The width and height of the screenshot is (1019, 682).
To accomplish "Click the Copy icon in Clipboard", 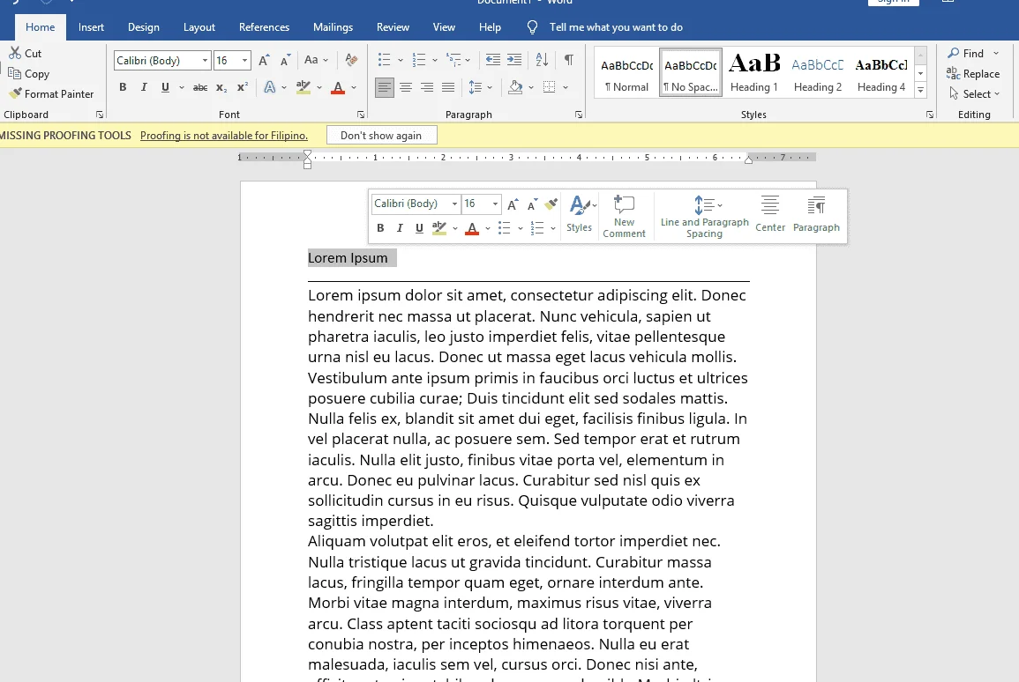I will point(14,73).
